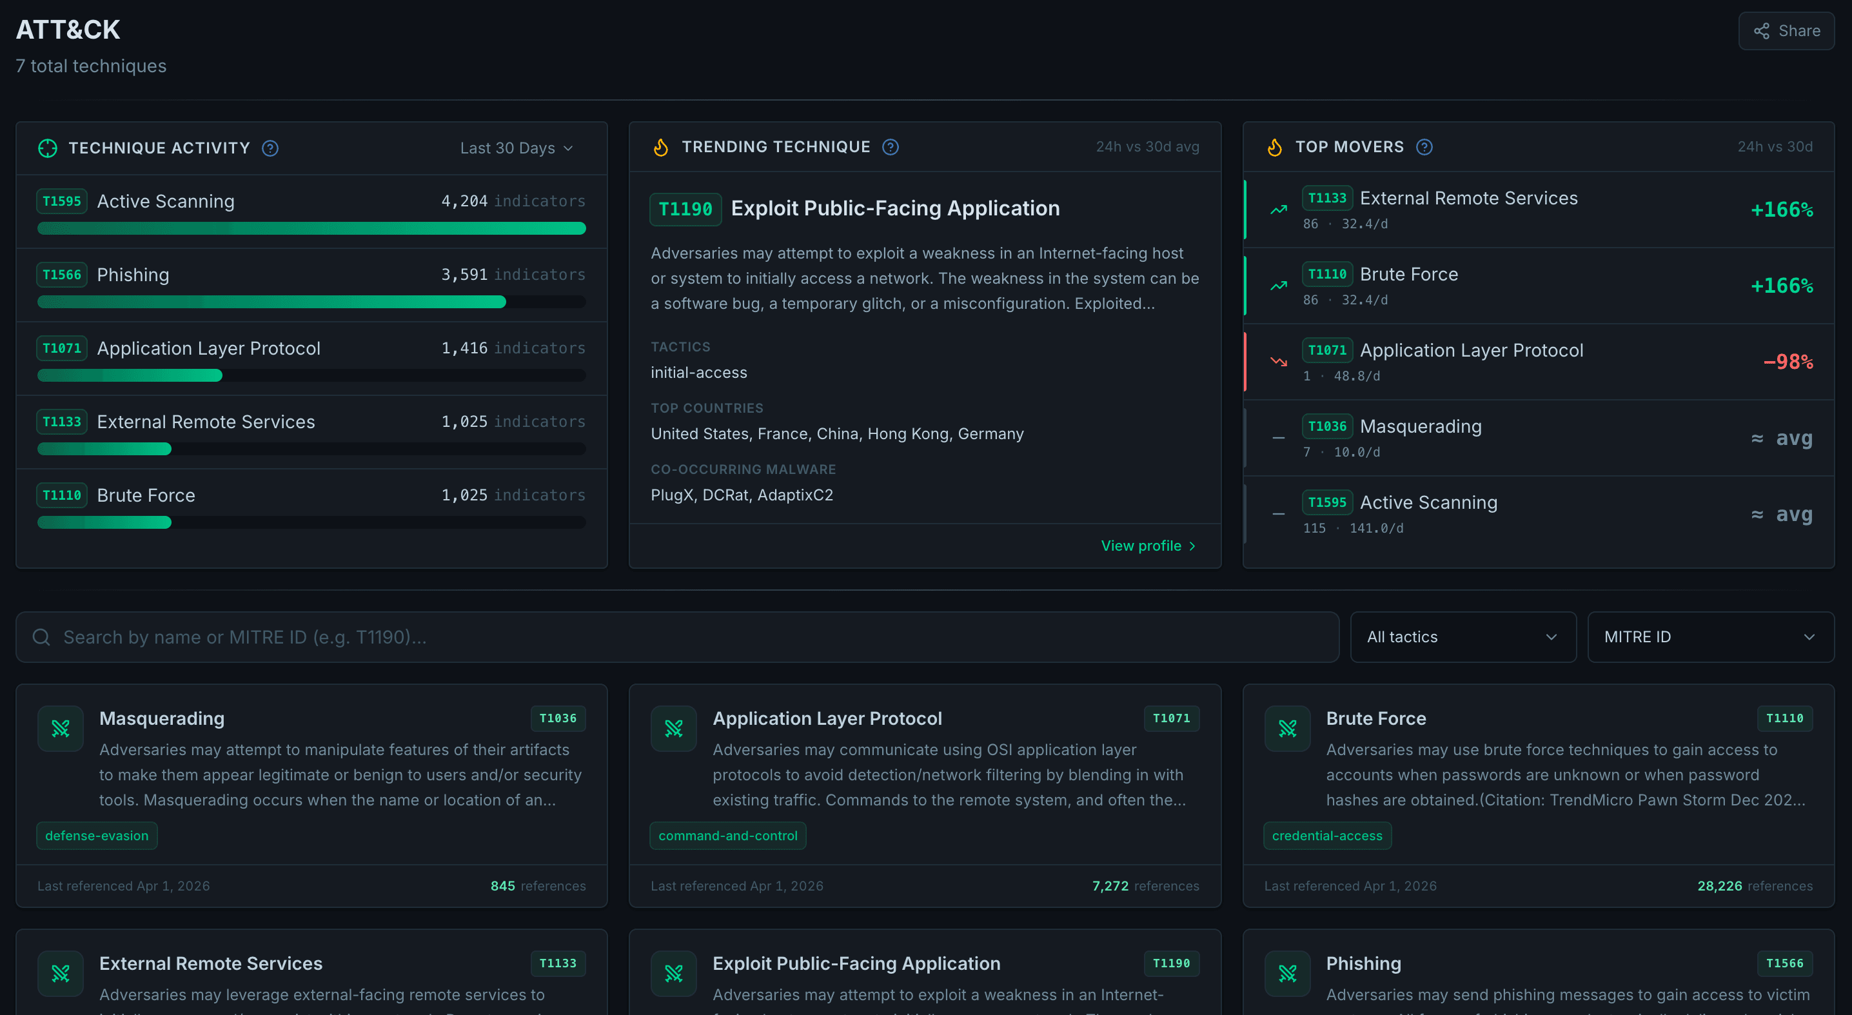Click the Brute Force uptrend arrow icon
1852x1015 pixels.
point(1278,286)
